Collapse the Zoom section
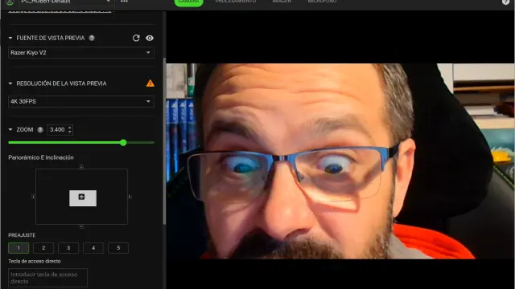515x289 pixels. 10,130
